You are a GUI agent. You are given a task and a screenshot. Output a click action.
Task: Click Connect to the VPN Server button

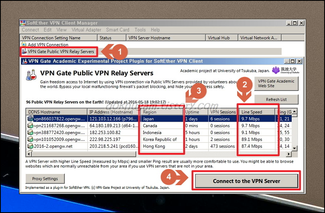(x=247, y=181)
